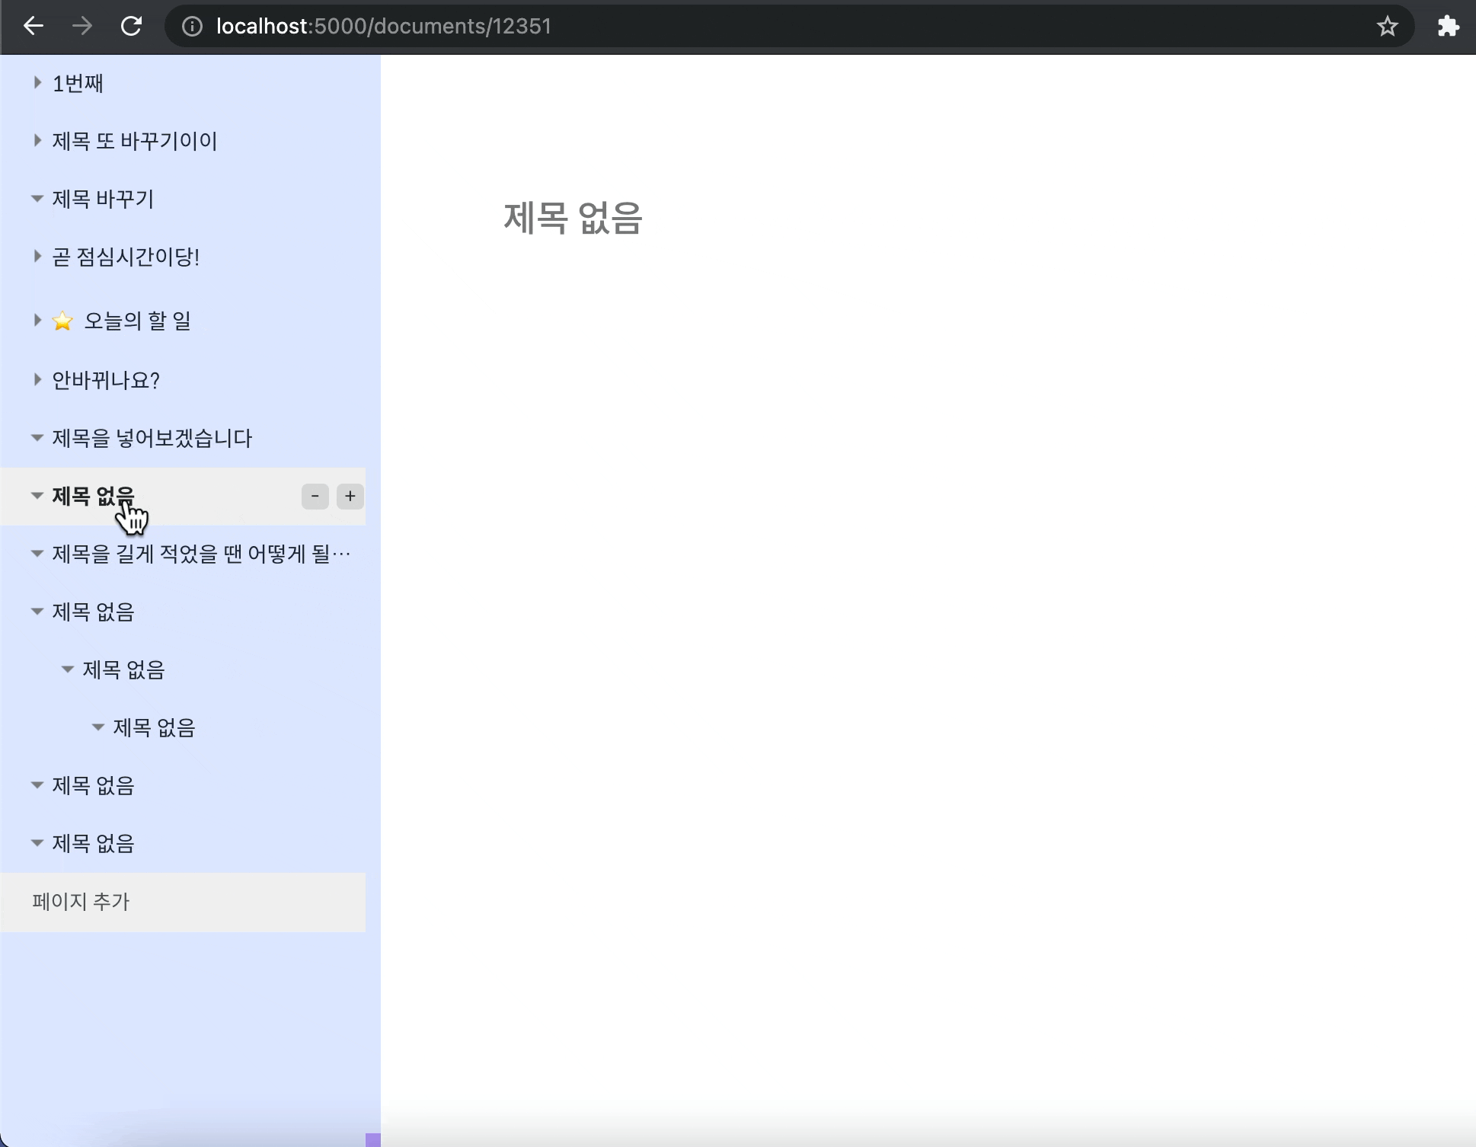The image size is (1476, 1147).
Task: Open the 제목을 길게 적었을 땐 어떻게 될… document
Action: 201,554
